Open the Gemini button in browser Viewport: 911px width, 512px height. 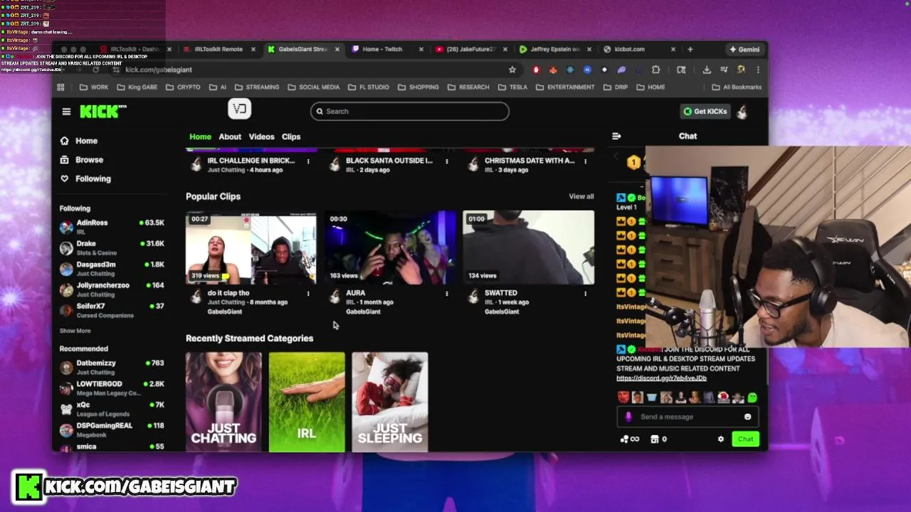point(744,49)
